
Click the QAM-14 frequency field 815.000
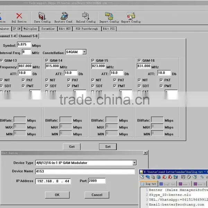click(x=52, y=66)
